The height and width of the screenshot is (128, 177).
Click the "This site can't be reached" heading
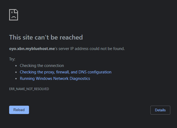coord(46,37)
